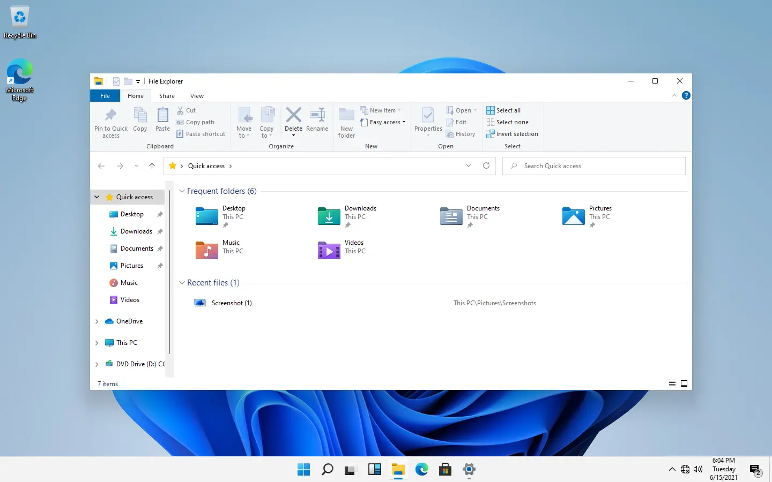The width and height of the screenshot is (772, 482).
Task: Open Recycle Bin on desktop
Action: click(20, 23)
